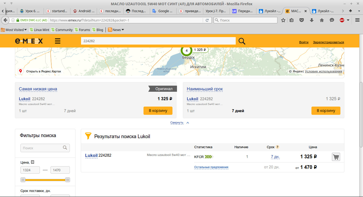Open the emex hamburger menu
This screenshot has height=197, width=363.
(58, 41)
